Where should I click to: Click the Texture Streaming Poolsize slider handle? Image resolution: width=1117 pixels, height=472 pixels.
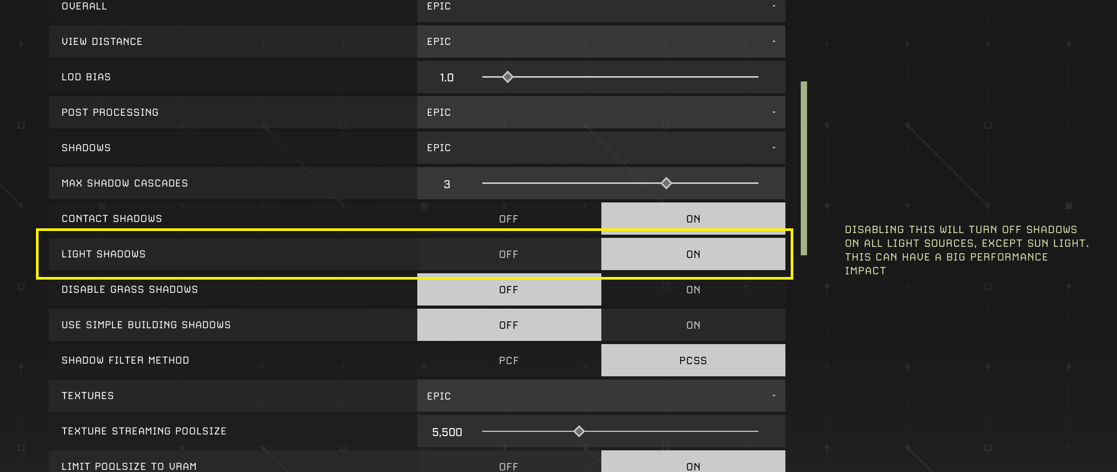(579, 431)
